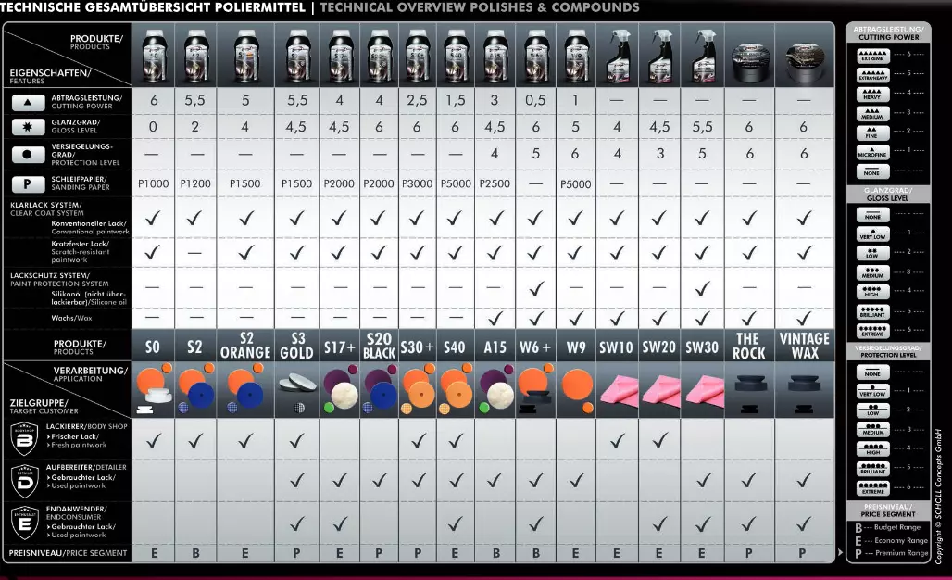Click the black applicator icon under The Rock
Viewport: 952px width, 580px height.
click(x=750, y=384)
